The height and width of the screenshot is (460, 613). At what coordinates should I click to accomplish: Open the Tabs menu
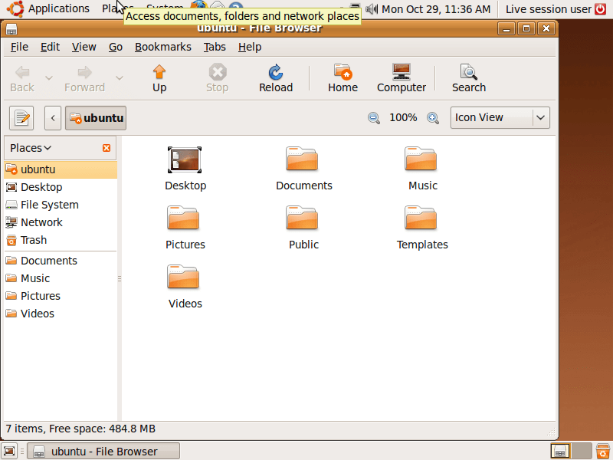(x=215, y=47)
